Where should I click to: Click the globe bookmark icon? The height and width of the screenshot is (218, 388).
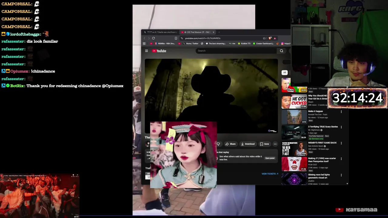(x=202, y=44)
